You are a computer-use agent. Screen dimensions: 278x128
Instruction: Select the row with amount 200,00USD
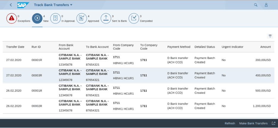[139, 60]
